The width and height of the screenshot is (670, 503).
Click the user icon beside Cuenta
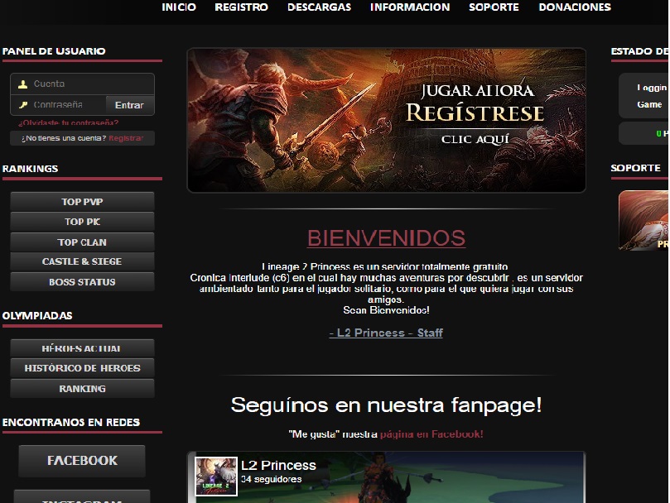(x=22, y=84)
